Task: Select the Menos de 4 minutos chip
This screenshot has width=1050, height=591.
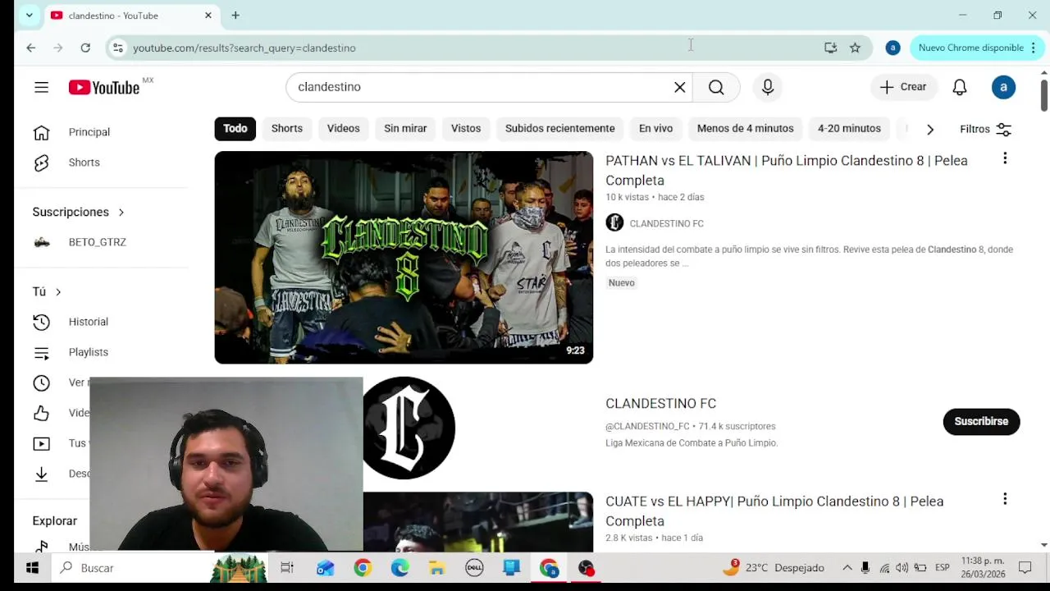Action: tap(746, 128)
